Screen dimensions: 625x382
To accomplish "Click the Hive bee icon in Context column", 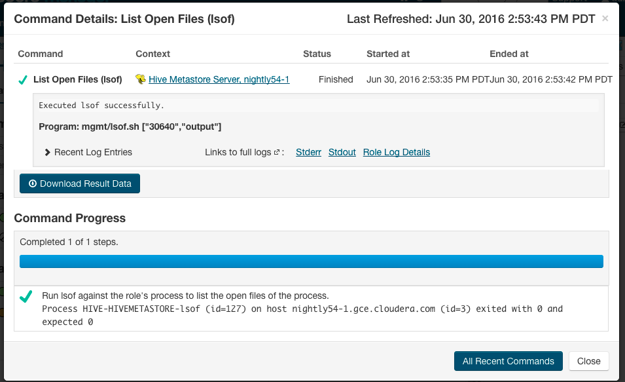I will click(140, 79).
